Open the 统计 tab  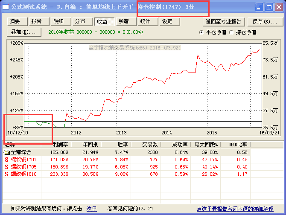click(145, 22)
